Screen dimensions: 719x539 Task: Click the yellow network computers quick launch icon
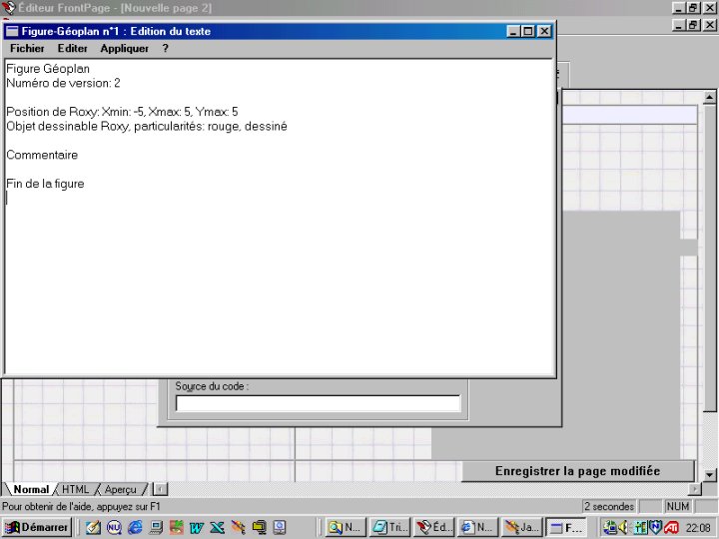(x=259, y=528)
